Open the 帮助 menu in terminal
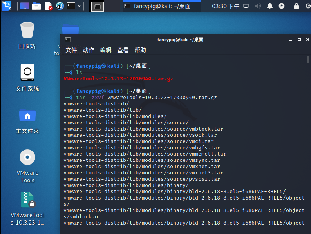Image resolution: width=311 pixels, height=234 pixels. click(x=140, y=50)
